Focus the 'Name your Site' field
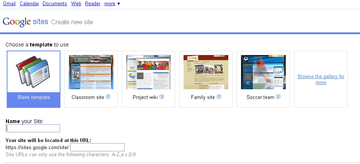Screen dimensions: 360x164 coord(33,128)
